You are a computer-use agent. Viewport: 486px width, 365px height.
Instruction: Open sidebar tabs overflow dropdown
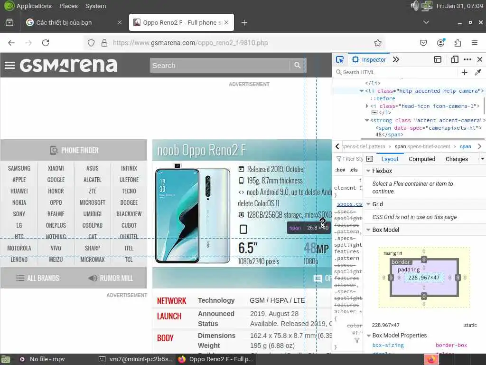pos(482,159)
